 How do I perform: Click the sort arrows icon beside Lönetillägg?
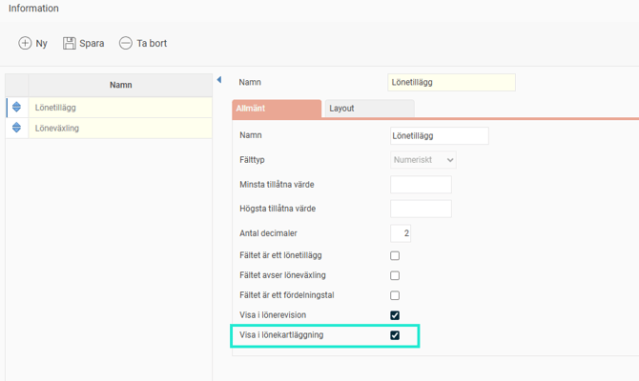point(16,108)
